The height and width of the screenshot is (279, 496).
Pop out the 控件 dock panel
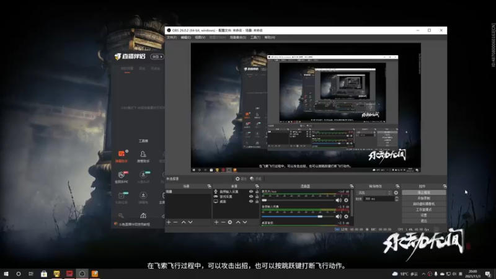pyautogui.click(x=445, y=187)
